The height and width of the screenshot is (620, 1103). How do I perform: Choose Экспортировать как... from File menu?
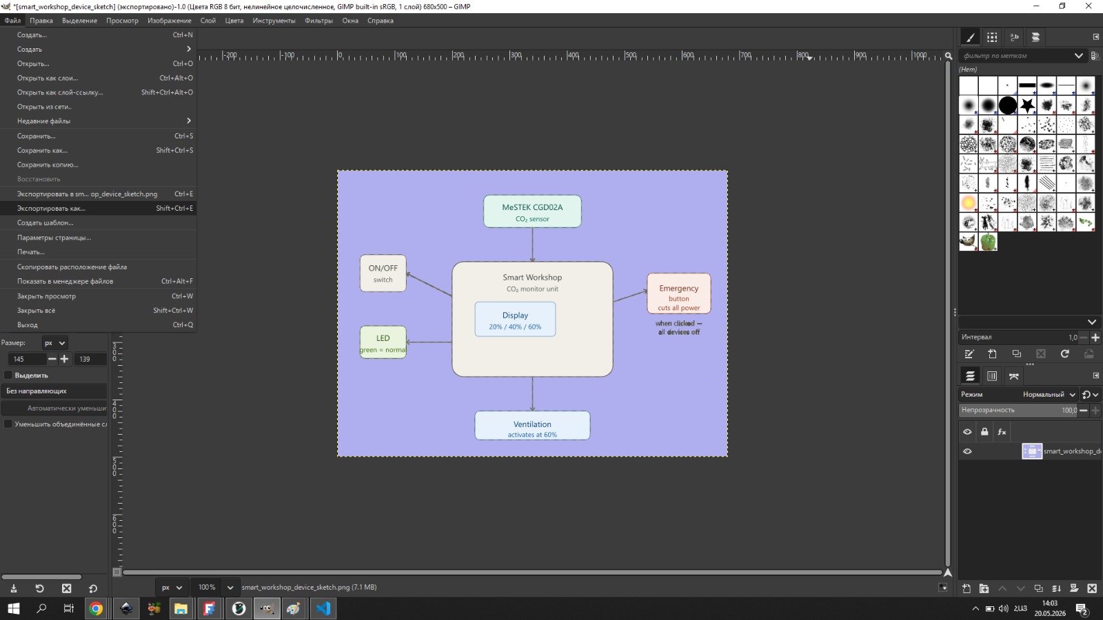tap(98, 208)
